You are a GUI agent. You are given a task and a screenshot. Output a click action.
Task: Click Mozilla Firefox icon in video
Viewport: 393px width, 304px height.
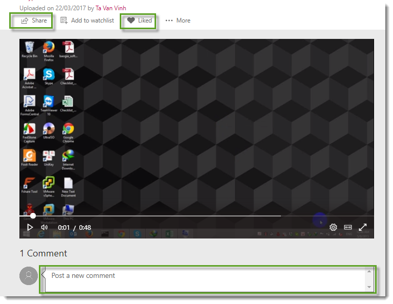(x=49, y=49)
